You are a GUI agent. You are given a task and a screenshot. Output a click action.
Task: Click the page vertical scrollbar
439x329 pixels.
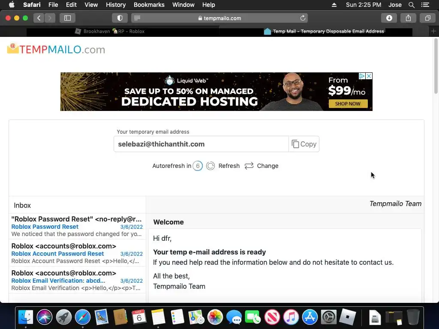pyautogui.click(x=436, y=66)
